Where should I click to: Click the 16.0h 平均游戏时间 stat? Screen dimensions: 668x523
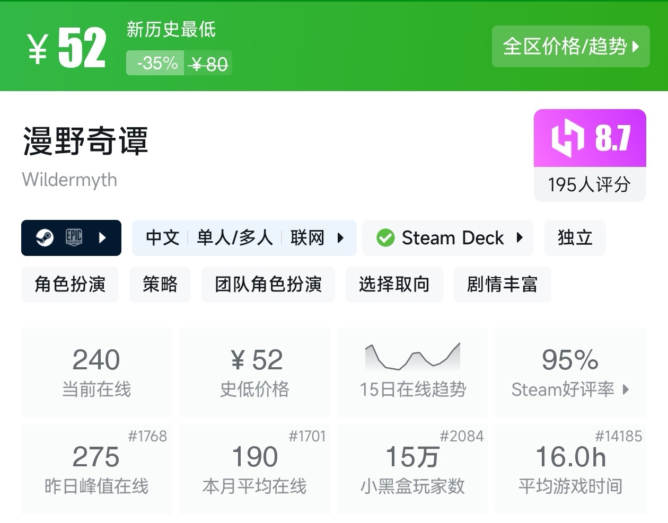pos(570,469)
